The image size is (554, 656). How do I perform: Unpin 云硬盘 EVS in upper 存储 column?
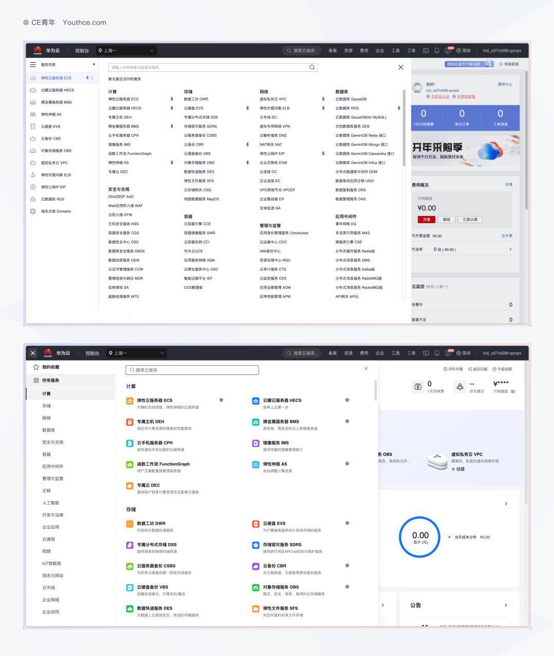[x=247, y=108]
